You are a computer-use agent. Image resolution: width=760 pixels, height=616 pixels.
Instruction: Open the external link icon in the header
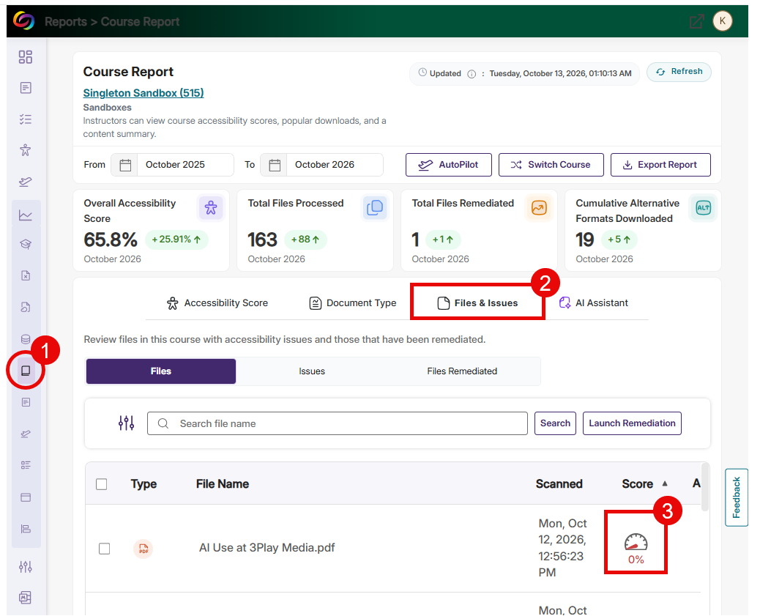coord(696,21)
